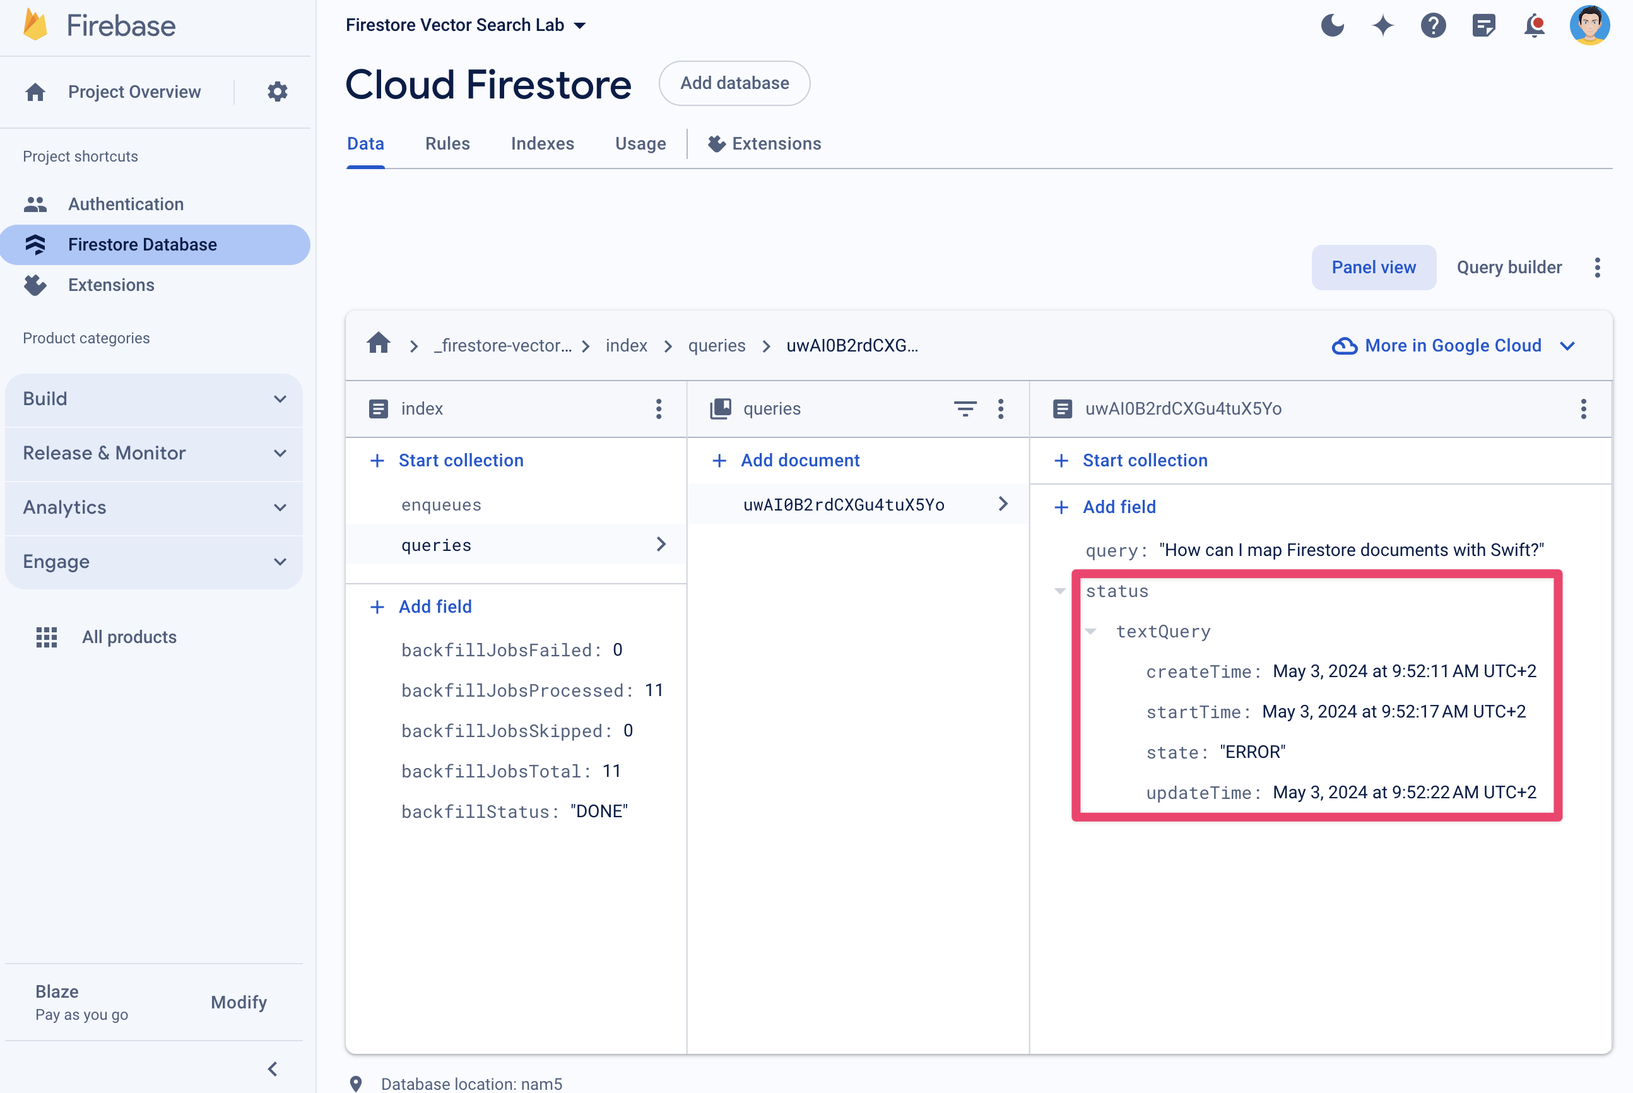
Task: Click the help question mark icon
Action: (1436, 25)
